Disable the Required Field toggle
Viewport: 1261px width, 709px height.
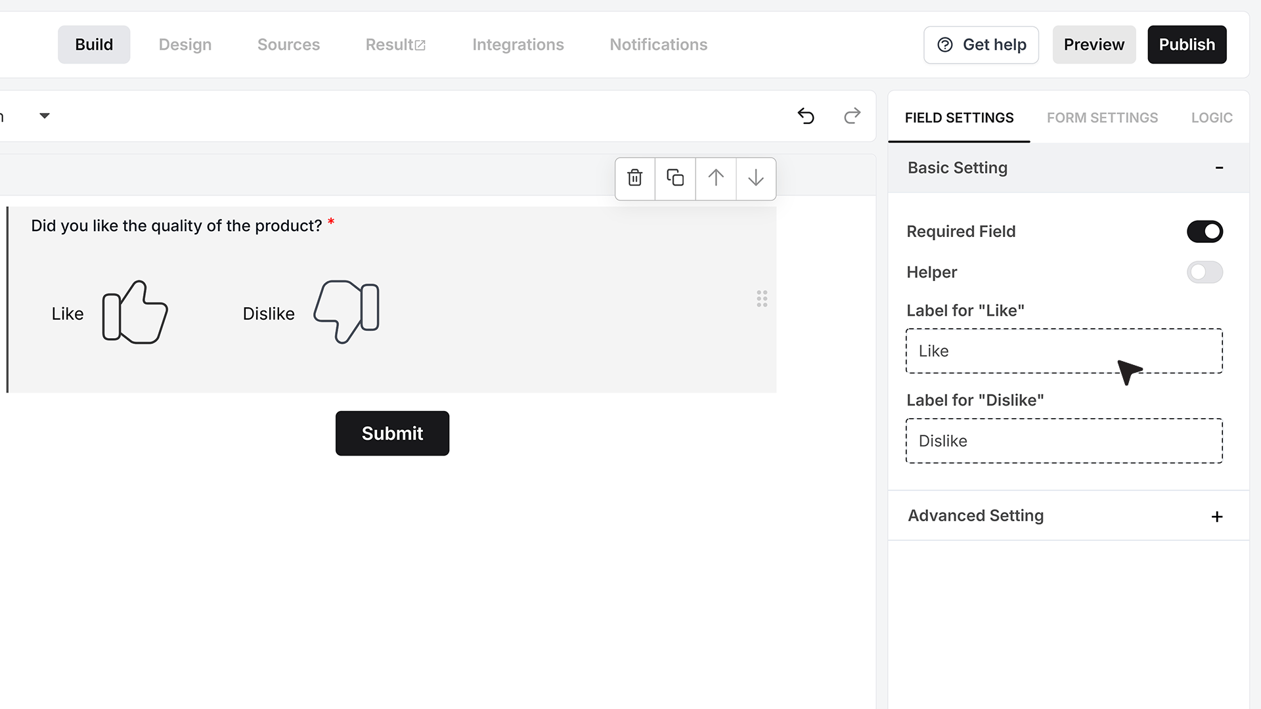pyautogui.click(x=1205, y=232)
